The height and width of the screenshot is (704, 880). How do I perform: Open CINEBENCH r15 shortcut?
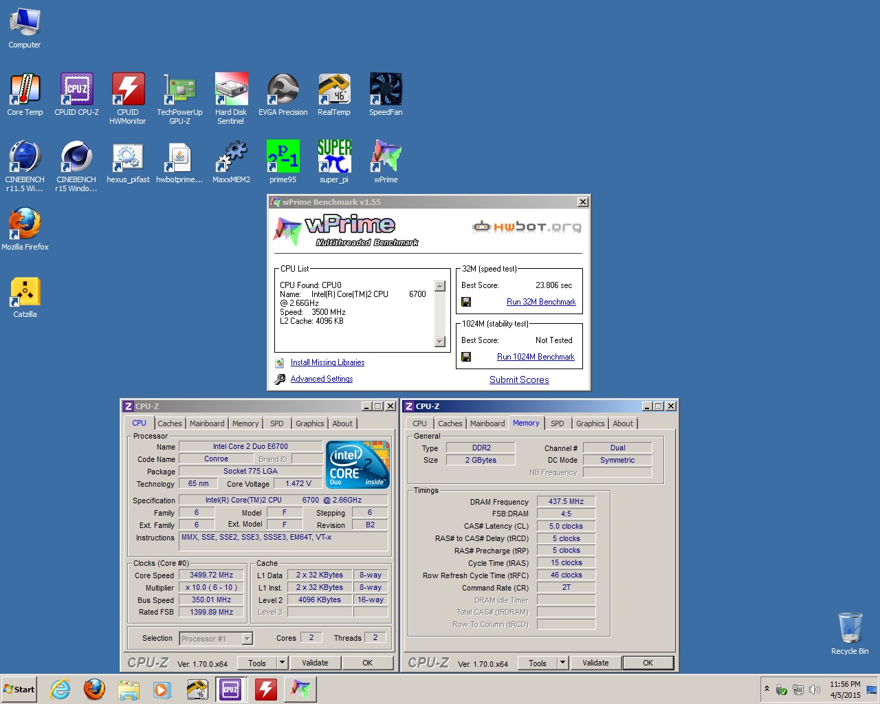pos(76,166)
